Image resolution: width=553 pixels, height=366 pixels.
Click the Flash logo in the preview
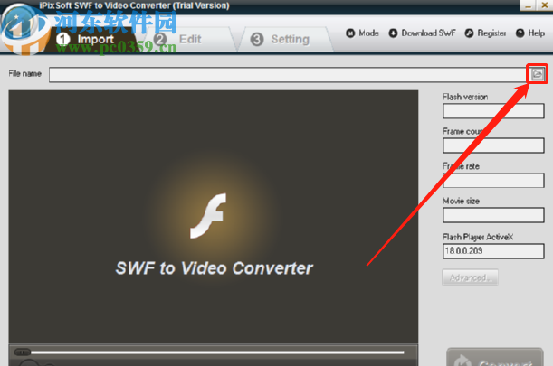(208, 216)
